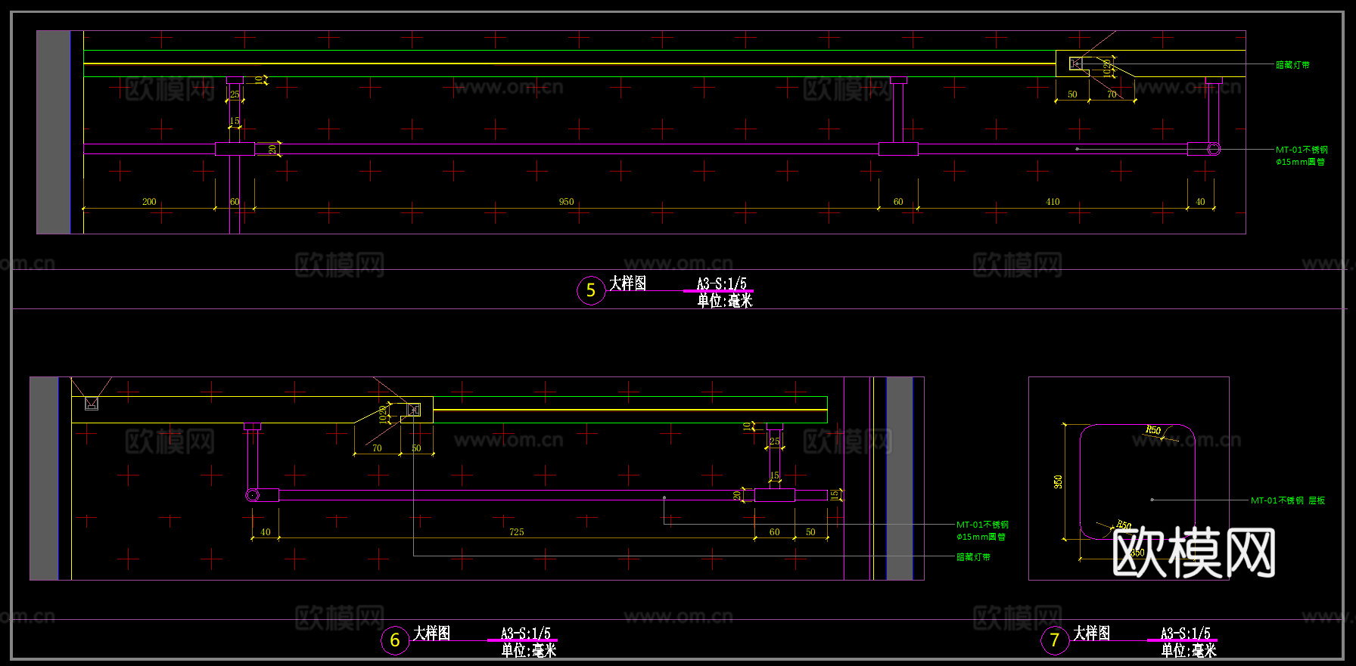Select the "40" dimension in detail 5
Screen dimensions: 1356x666
pyautogui.click(x=1200, y=202)
